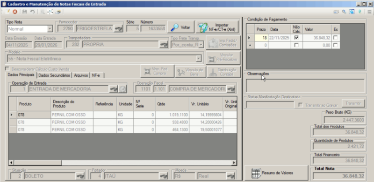The height and width of the screenshot is (182, 374).
Task: Click Voltar magnifier button
Action: point(180,27)
